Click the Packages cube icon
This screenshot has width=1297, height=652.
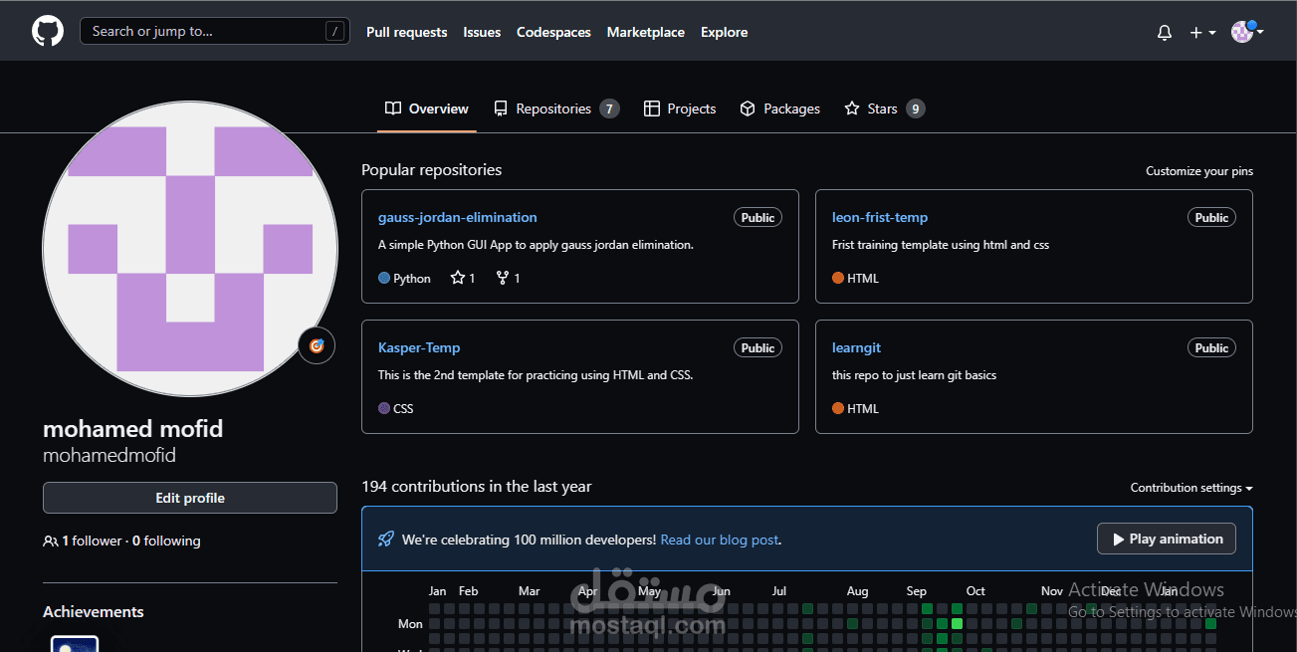tap(749, 109)
